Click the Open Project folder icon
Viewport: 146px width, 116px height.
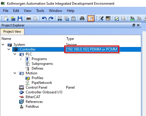13,18
